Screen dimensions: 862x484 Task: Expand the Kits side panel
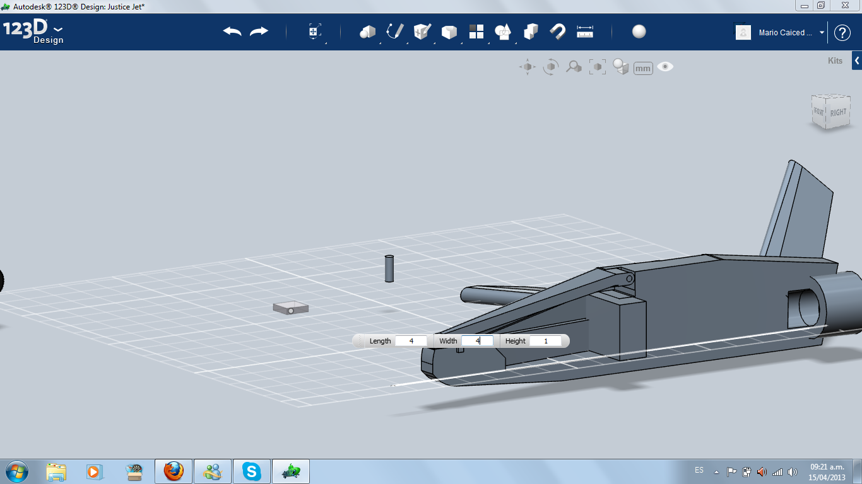[x=857, y=61]
